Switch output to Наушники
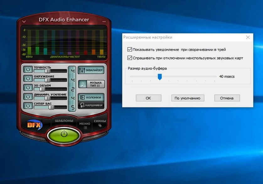263x184 pixels. [x=91, y=105]
